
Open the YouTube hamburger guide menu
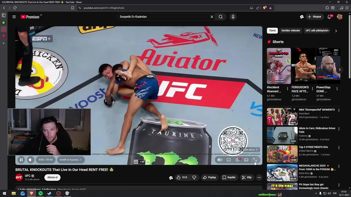[x=14, y=17]
